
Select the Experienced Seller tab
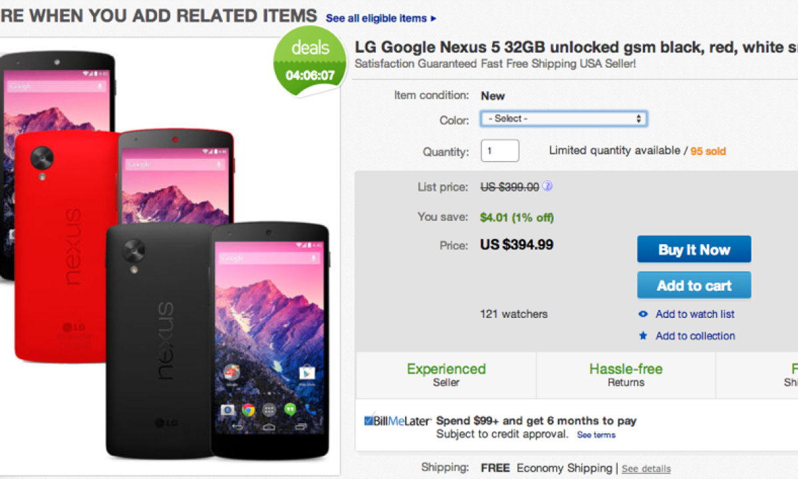click(446, 375)
